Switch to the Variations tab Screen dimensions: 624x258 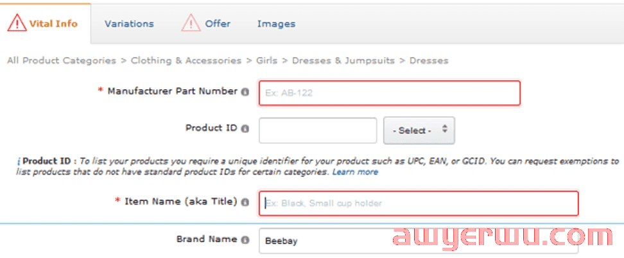(x=129, y=24)
